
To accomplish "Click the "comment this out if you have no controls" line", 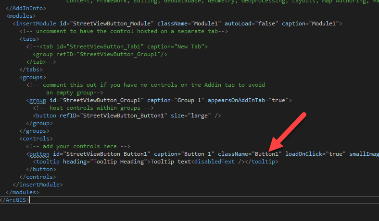I will click(x=146, y=85).
